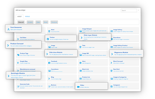Click the Slider Layer Module chevron icon

tap(82, 38)
